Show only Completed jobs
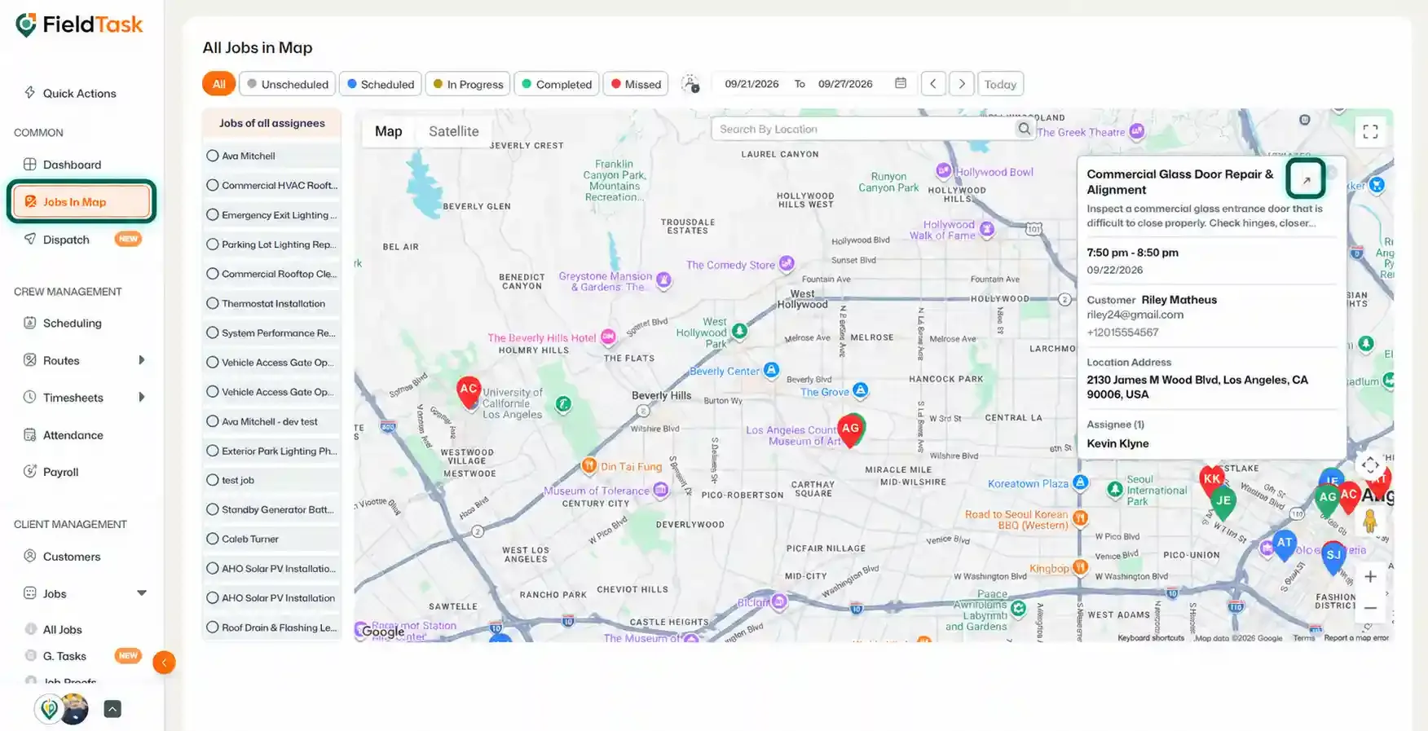The height and width of the screenshot is (731, 1428). pos(557,84)
